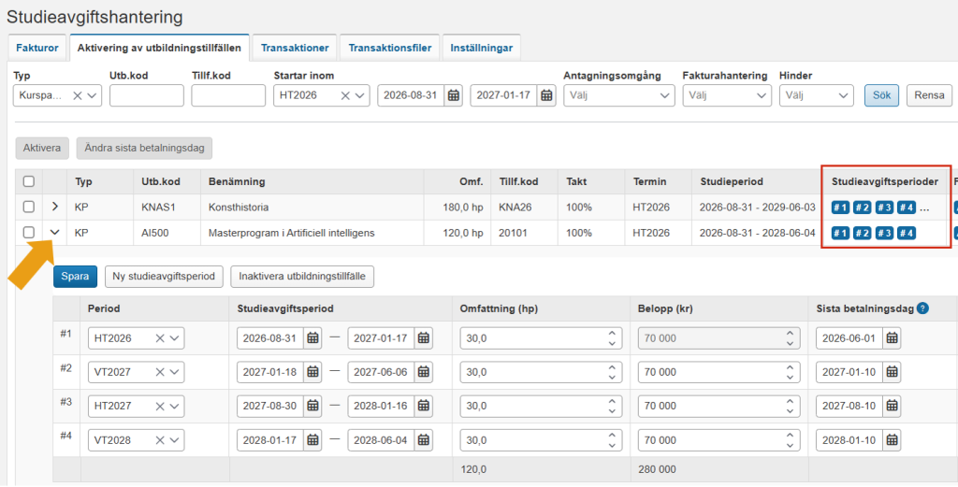Open calendar for end date 2027-01-17 filter
Screen dimensions: 958x487
point(546,95)
